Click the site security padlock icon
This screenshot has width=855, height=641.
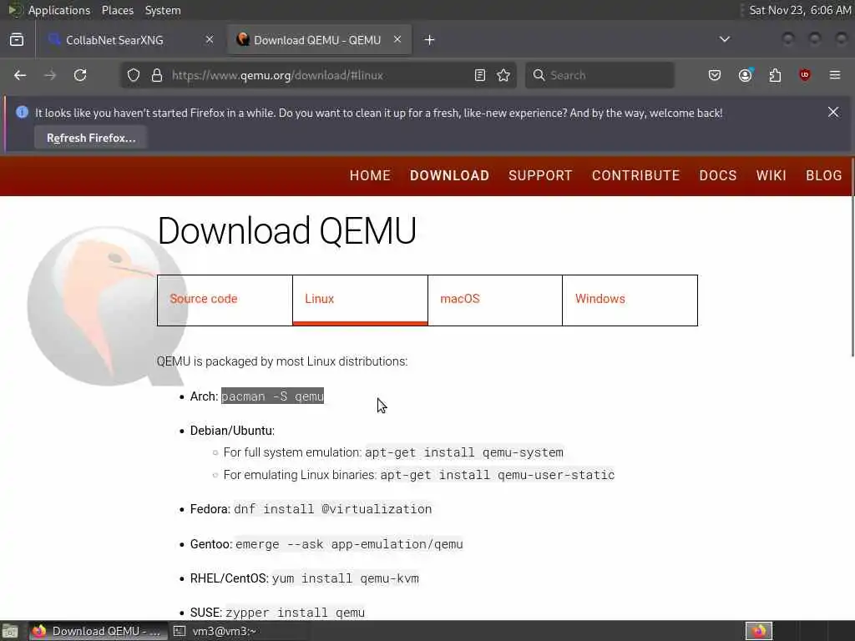click(x=157, y=75)
